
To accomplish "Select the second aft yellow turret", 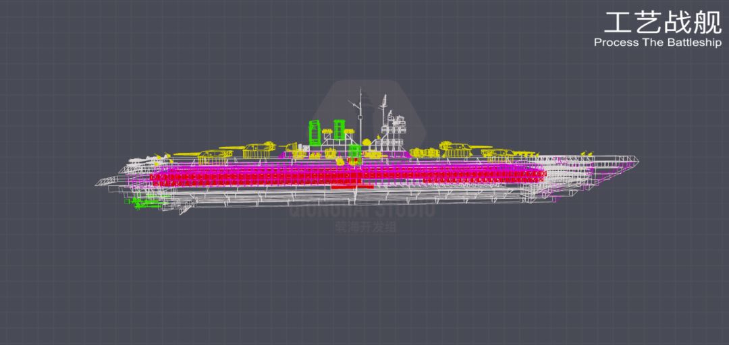I will 259,150.
